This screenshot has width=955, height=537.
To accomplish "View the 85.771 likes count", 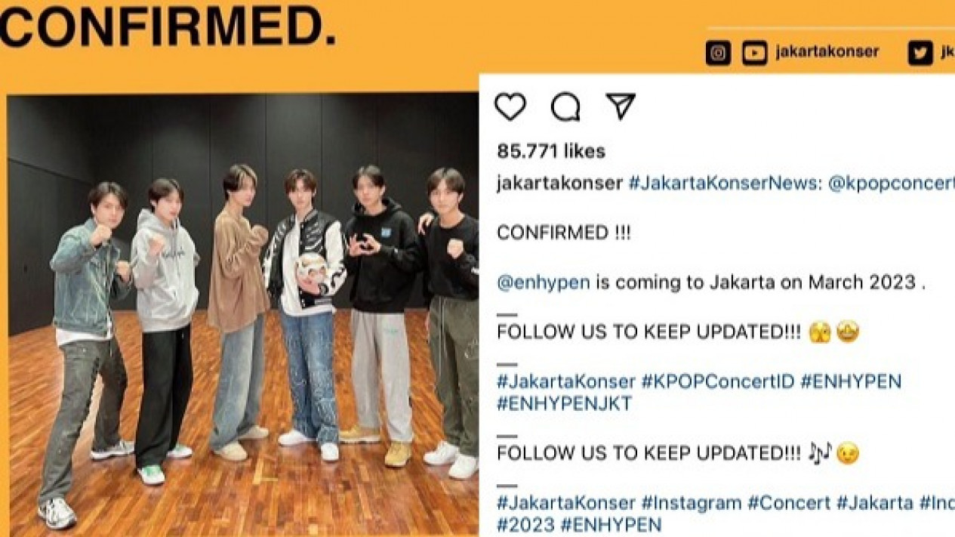I will pyautogui.click(x=551, y=151).
